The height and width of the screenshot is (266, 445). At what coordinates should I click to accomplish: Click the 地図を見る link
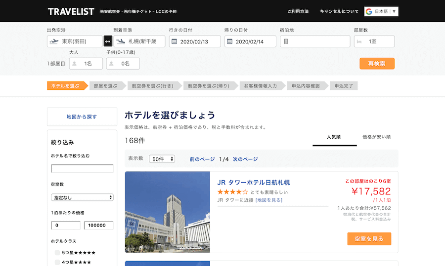pyautogui.click(x=269, y=200)
